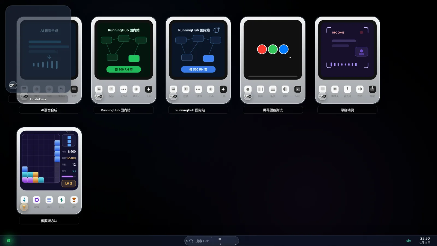Open the RunningHub 国际站 label below its card
Screen dimensions: 437x246
click(198, 110)
